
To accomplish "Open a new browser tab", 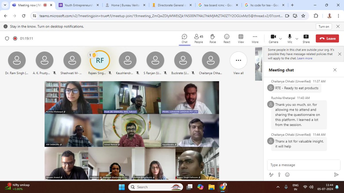I will coord(292,5).
